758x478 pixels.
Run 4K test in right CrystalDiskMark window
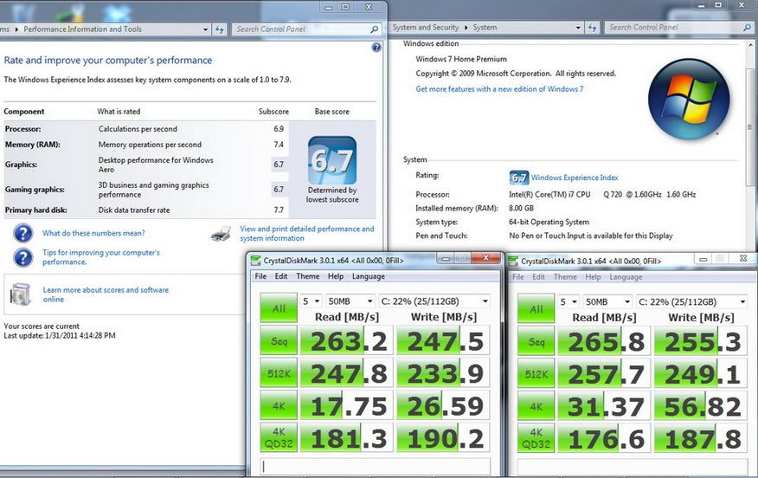pos(536,406)
